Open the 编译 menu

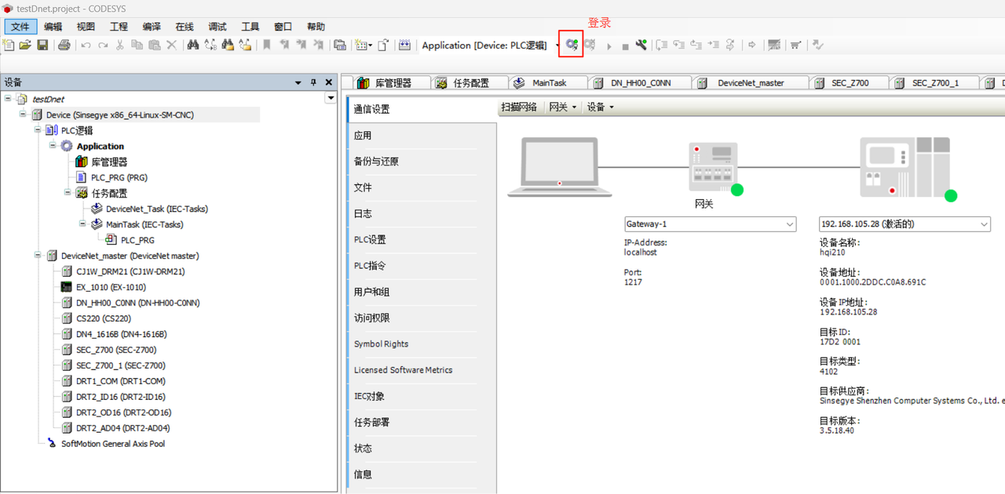[152, 27]
